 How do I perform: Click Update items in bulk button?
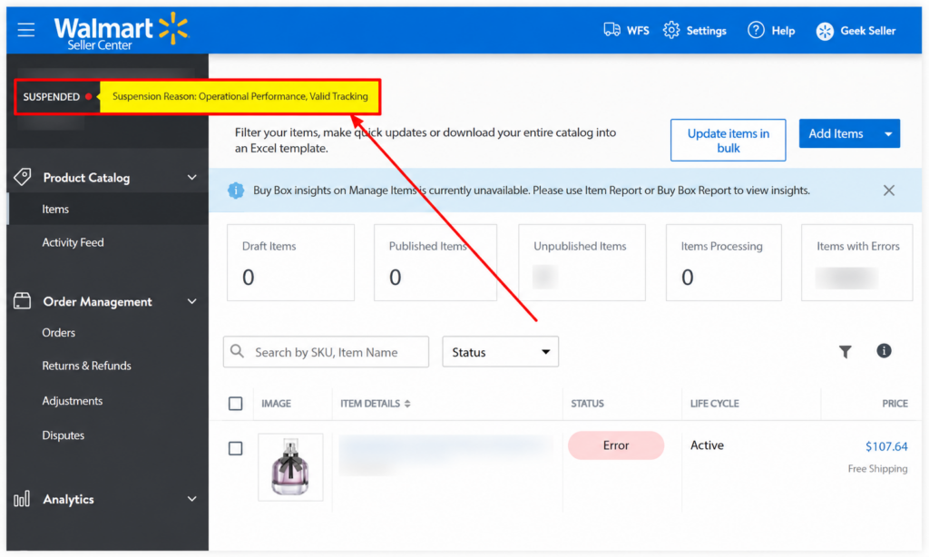[x=728, y=141]
